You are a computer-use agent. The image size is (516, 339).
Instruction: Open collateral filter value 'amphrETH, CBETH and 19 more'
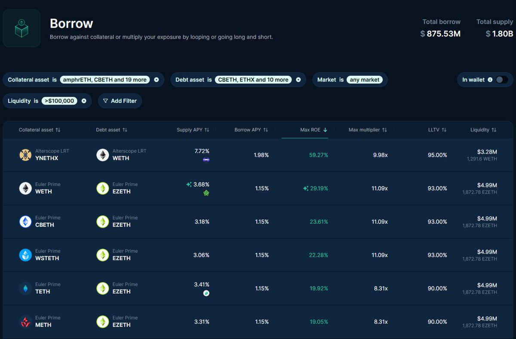104,80
